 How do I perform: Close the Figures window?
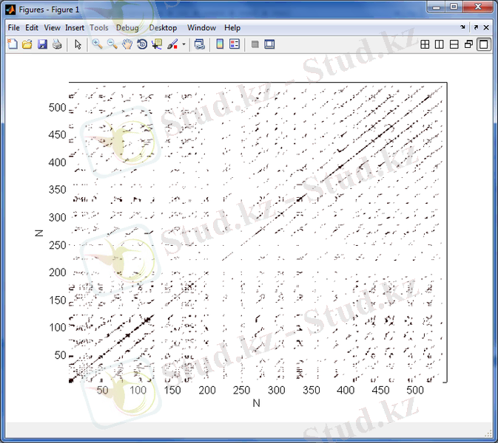[x=478, y=7]
